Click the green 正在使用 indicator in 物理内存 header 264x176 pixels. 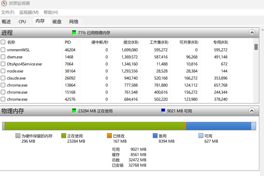coord(74,111)
